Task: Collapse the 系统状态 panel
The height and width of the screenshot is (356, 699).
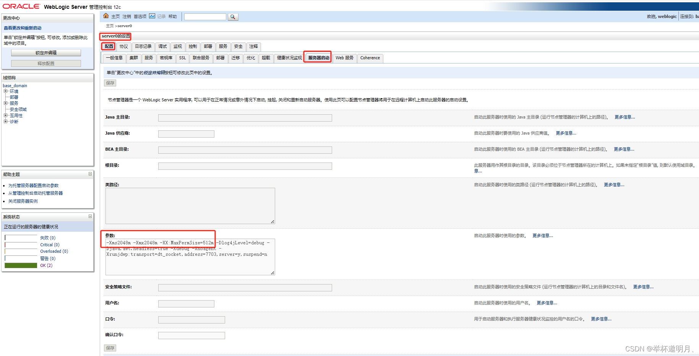Action: click(90, 216)
